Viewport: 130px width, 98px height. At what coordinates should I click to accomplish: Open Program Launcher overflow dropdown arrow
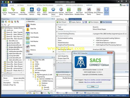(x=53, y=52)
